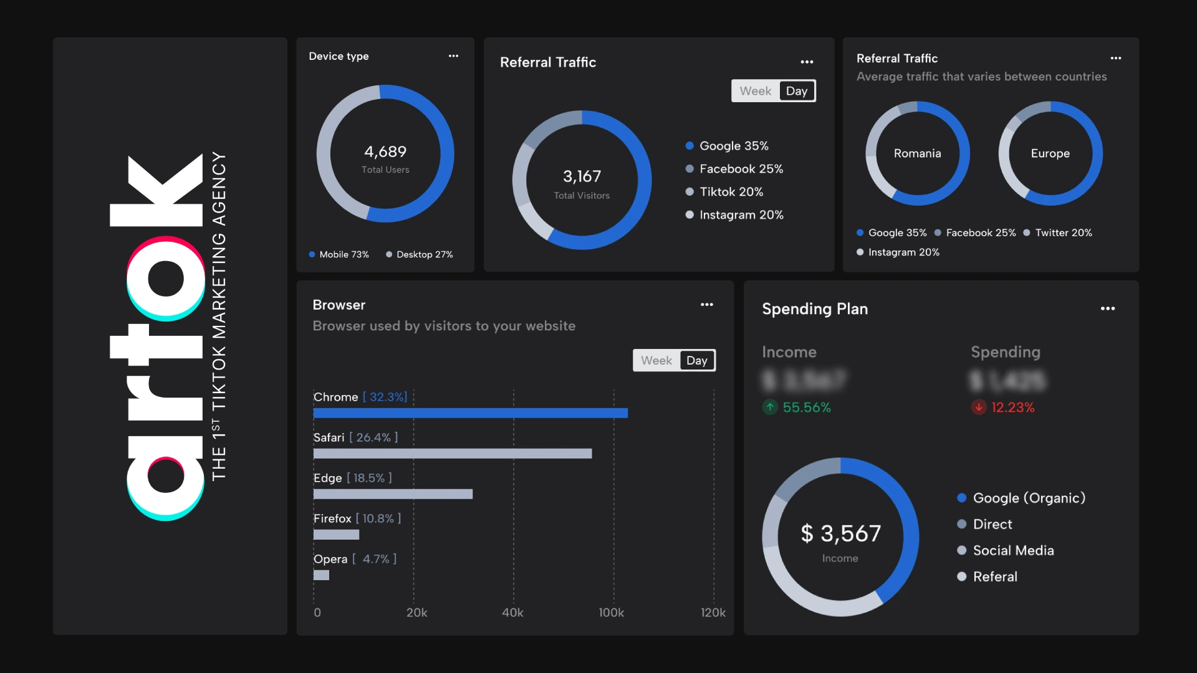Image resolution: width=1197 pixels, height=673 pixels.
Task: Click the Chrome 32.3% blue bar
Action: tap(470, 413)
